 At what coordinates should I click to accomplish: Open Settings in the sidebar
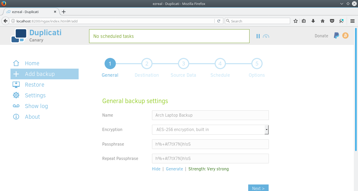pos(45,95)
